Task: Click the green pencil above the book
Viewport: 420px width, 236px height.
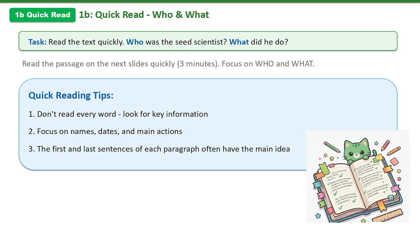Action: coord(332,146)
